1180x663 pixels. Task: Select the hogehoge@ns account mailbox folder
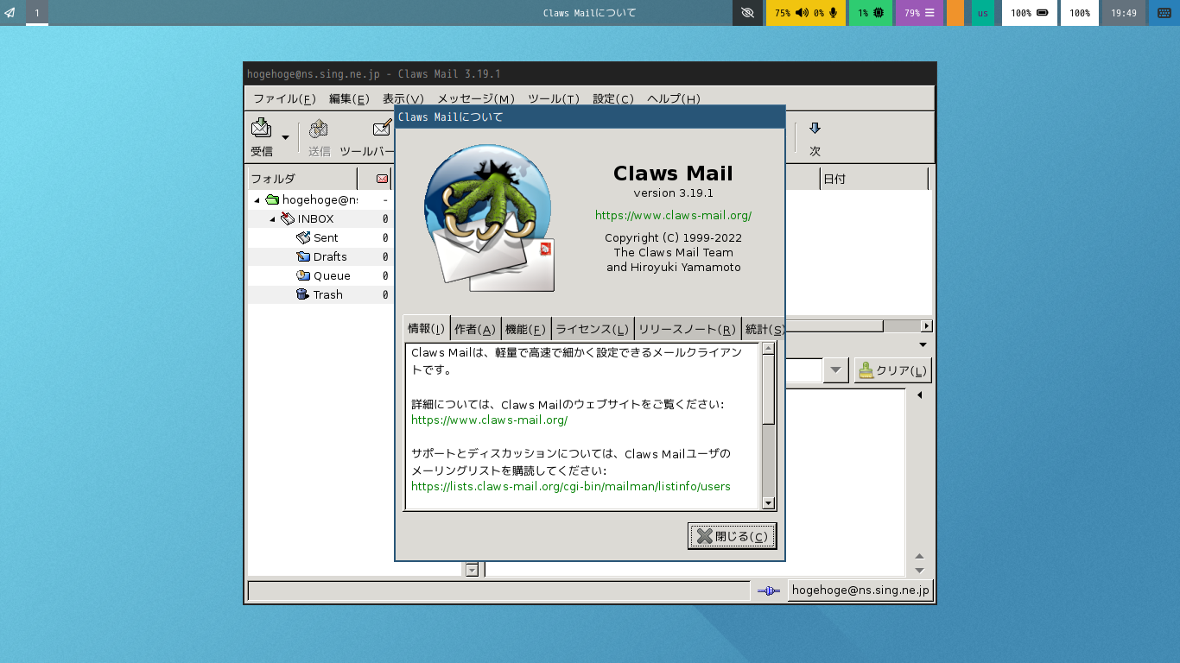(320, 199)
